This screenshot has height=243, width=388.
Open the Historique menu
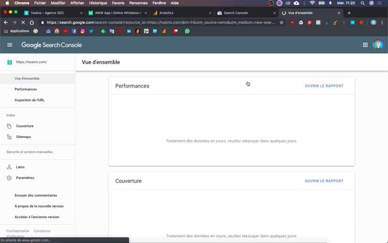(x=98, y=3)
